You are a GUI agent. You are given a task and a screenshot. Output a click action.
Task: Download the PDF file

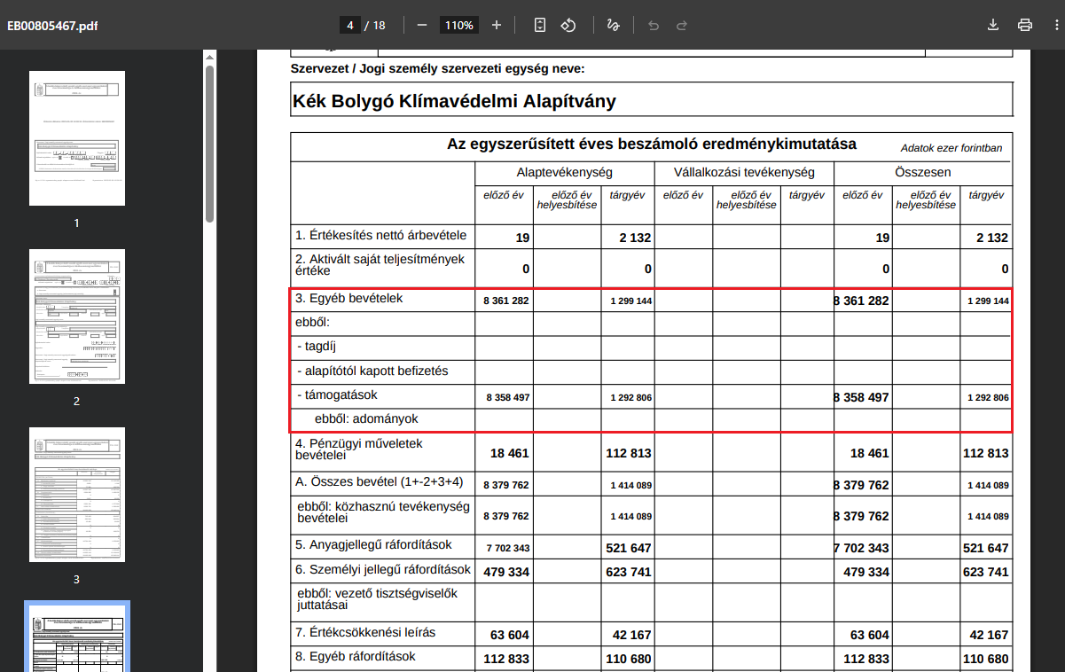click(x=993, y=25)
